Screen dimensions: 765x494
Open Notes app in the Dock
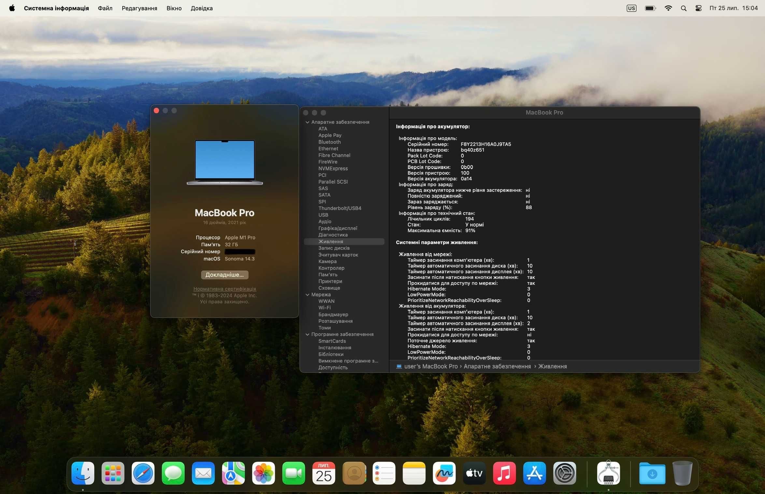(x=414, y=473)
